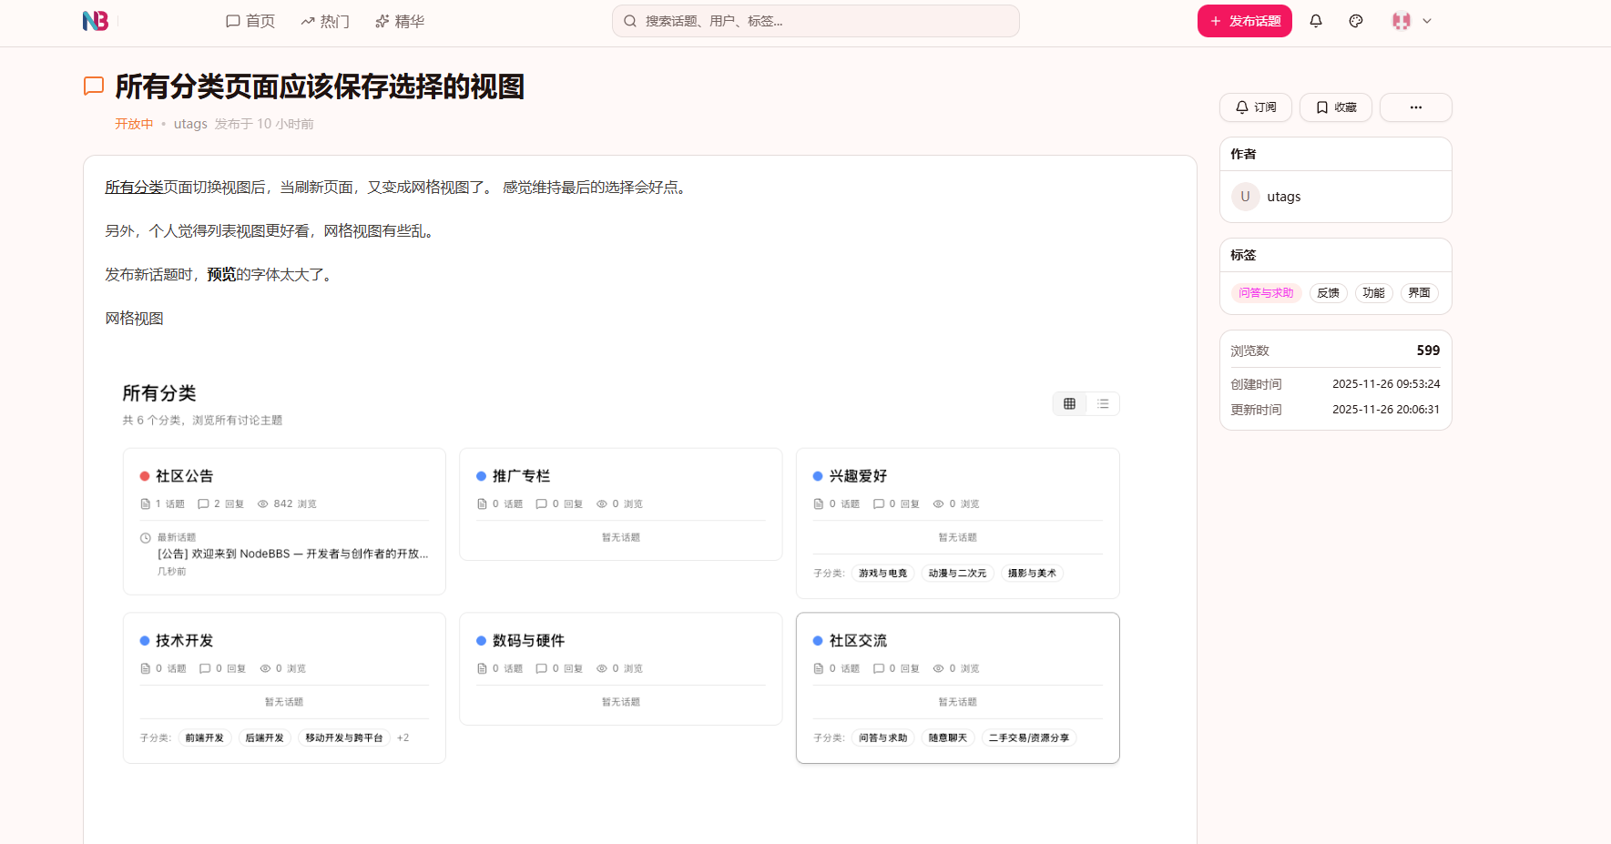This screenshot has height=844, width=1611.
Task: Select 前端开发 subcategory chip
Action: coord(204,738)
